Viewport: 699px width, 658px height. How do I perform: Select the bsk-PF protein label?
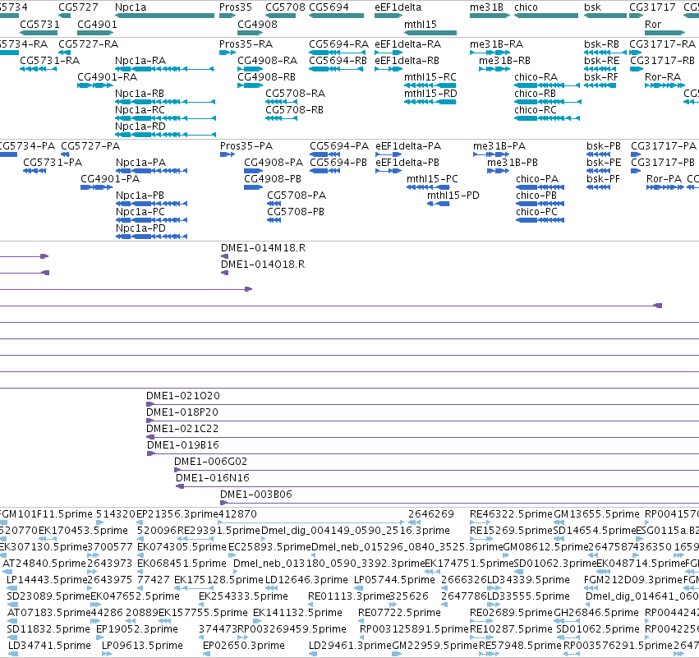click(x=603, y=179)
